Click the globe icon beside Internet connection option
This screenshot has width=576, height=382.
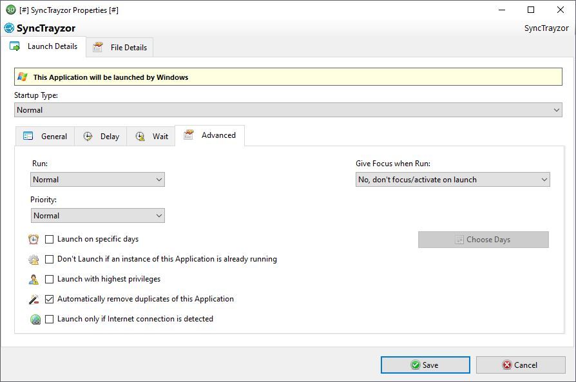35,318
